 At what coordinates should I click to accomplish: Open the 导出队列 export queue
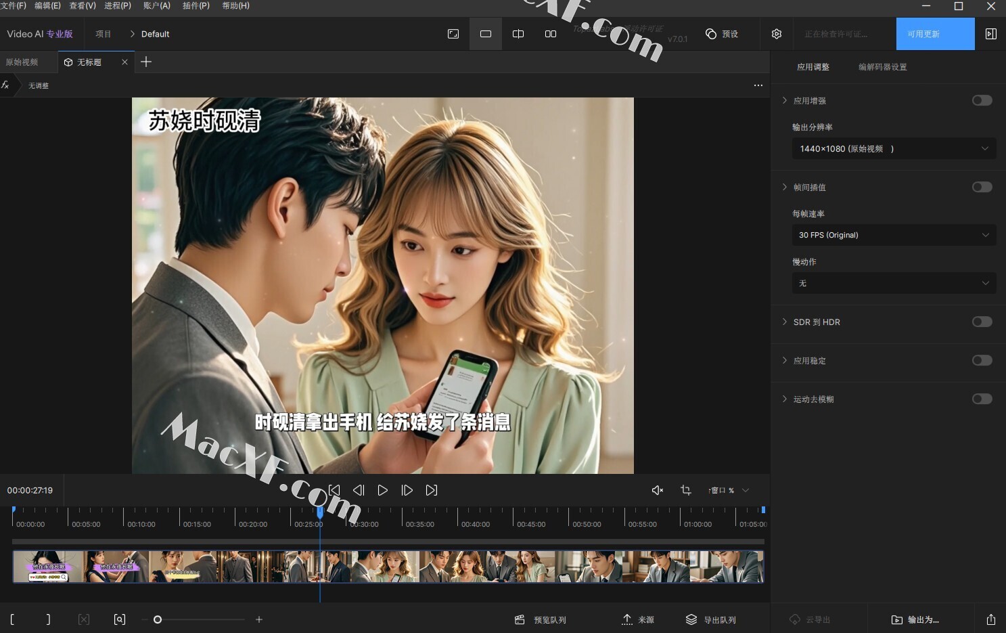pos(711,619)
